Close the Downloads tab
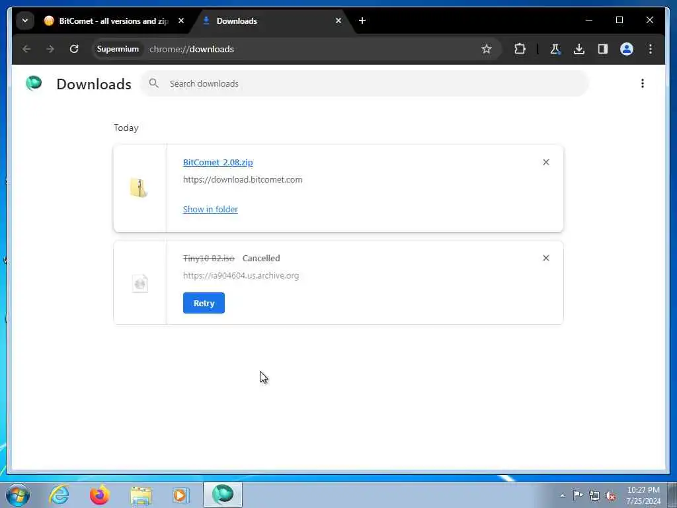The width and height of the screenshot is (677, 508). (338, 21)
